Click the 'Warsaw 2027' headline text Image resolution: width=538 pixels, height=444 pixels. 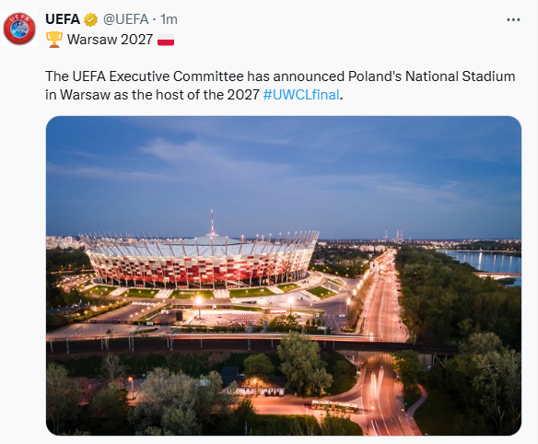pos(110,40)
